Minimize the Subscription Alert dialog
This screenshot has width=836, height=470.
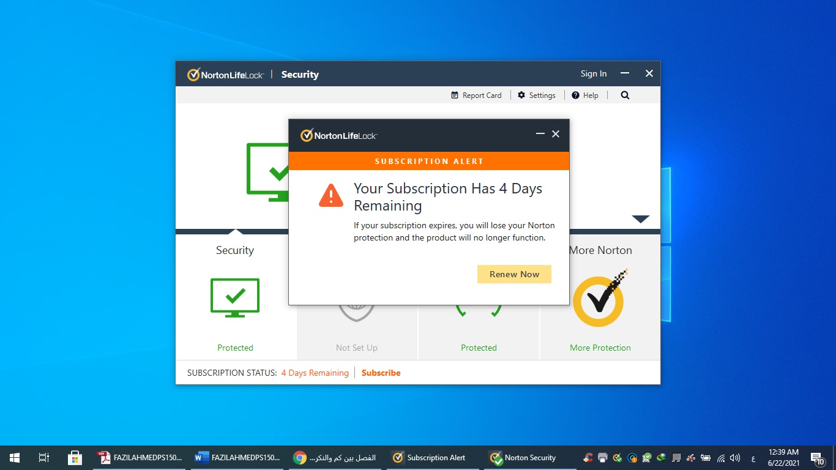[540, 134]
